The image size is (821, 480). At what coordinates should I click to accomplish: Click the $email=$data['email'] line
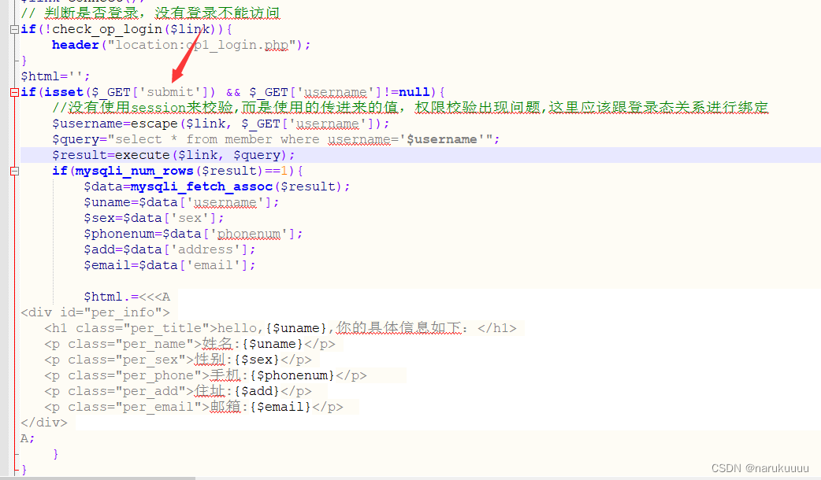(169, 265)
